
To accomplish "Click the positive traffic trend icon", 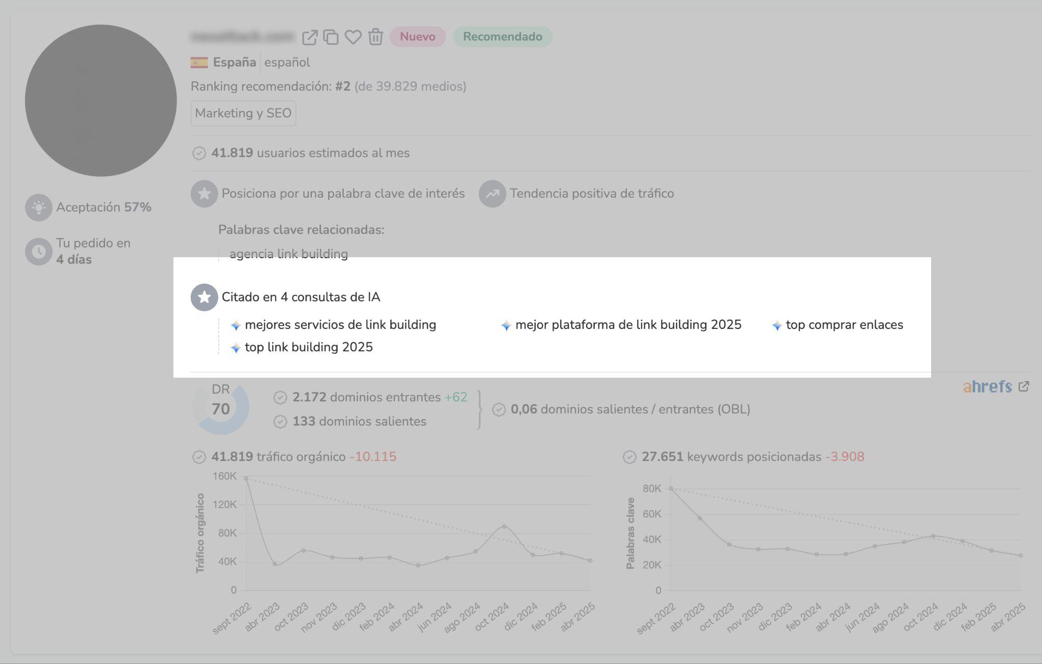I will [x=492, y=194].
